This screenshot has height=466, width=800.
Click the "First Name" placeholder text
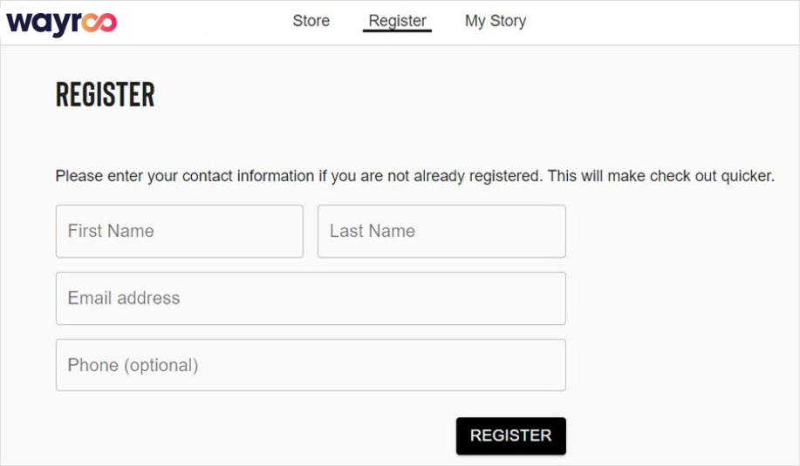[111, 231]
